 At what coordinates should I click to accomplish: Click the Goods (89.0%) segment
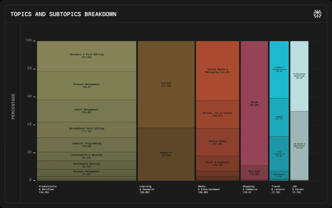[254, 104]
